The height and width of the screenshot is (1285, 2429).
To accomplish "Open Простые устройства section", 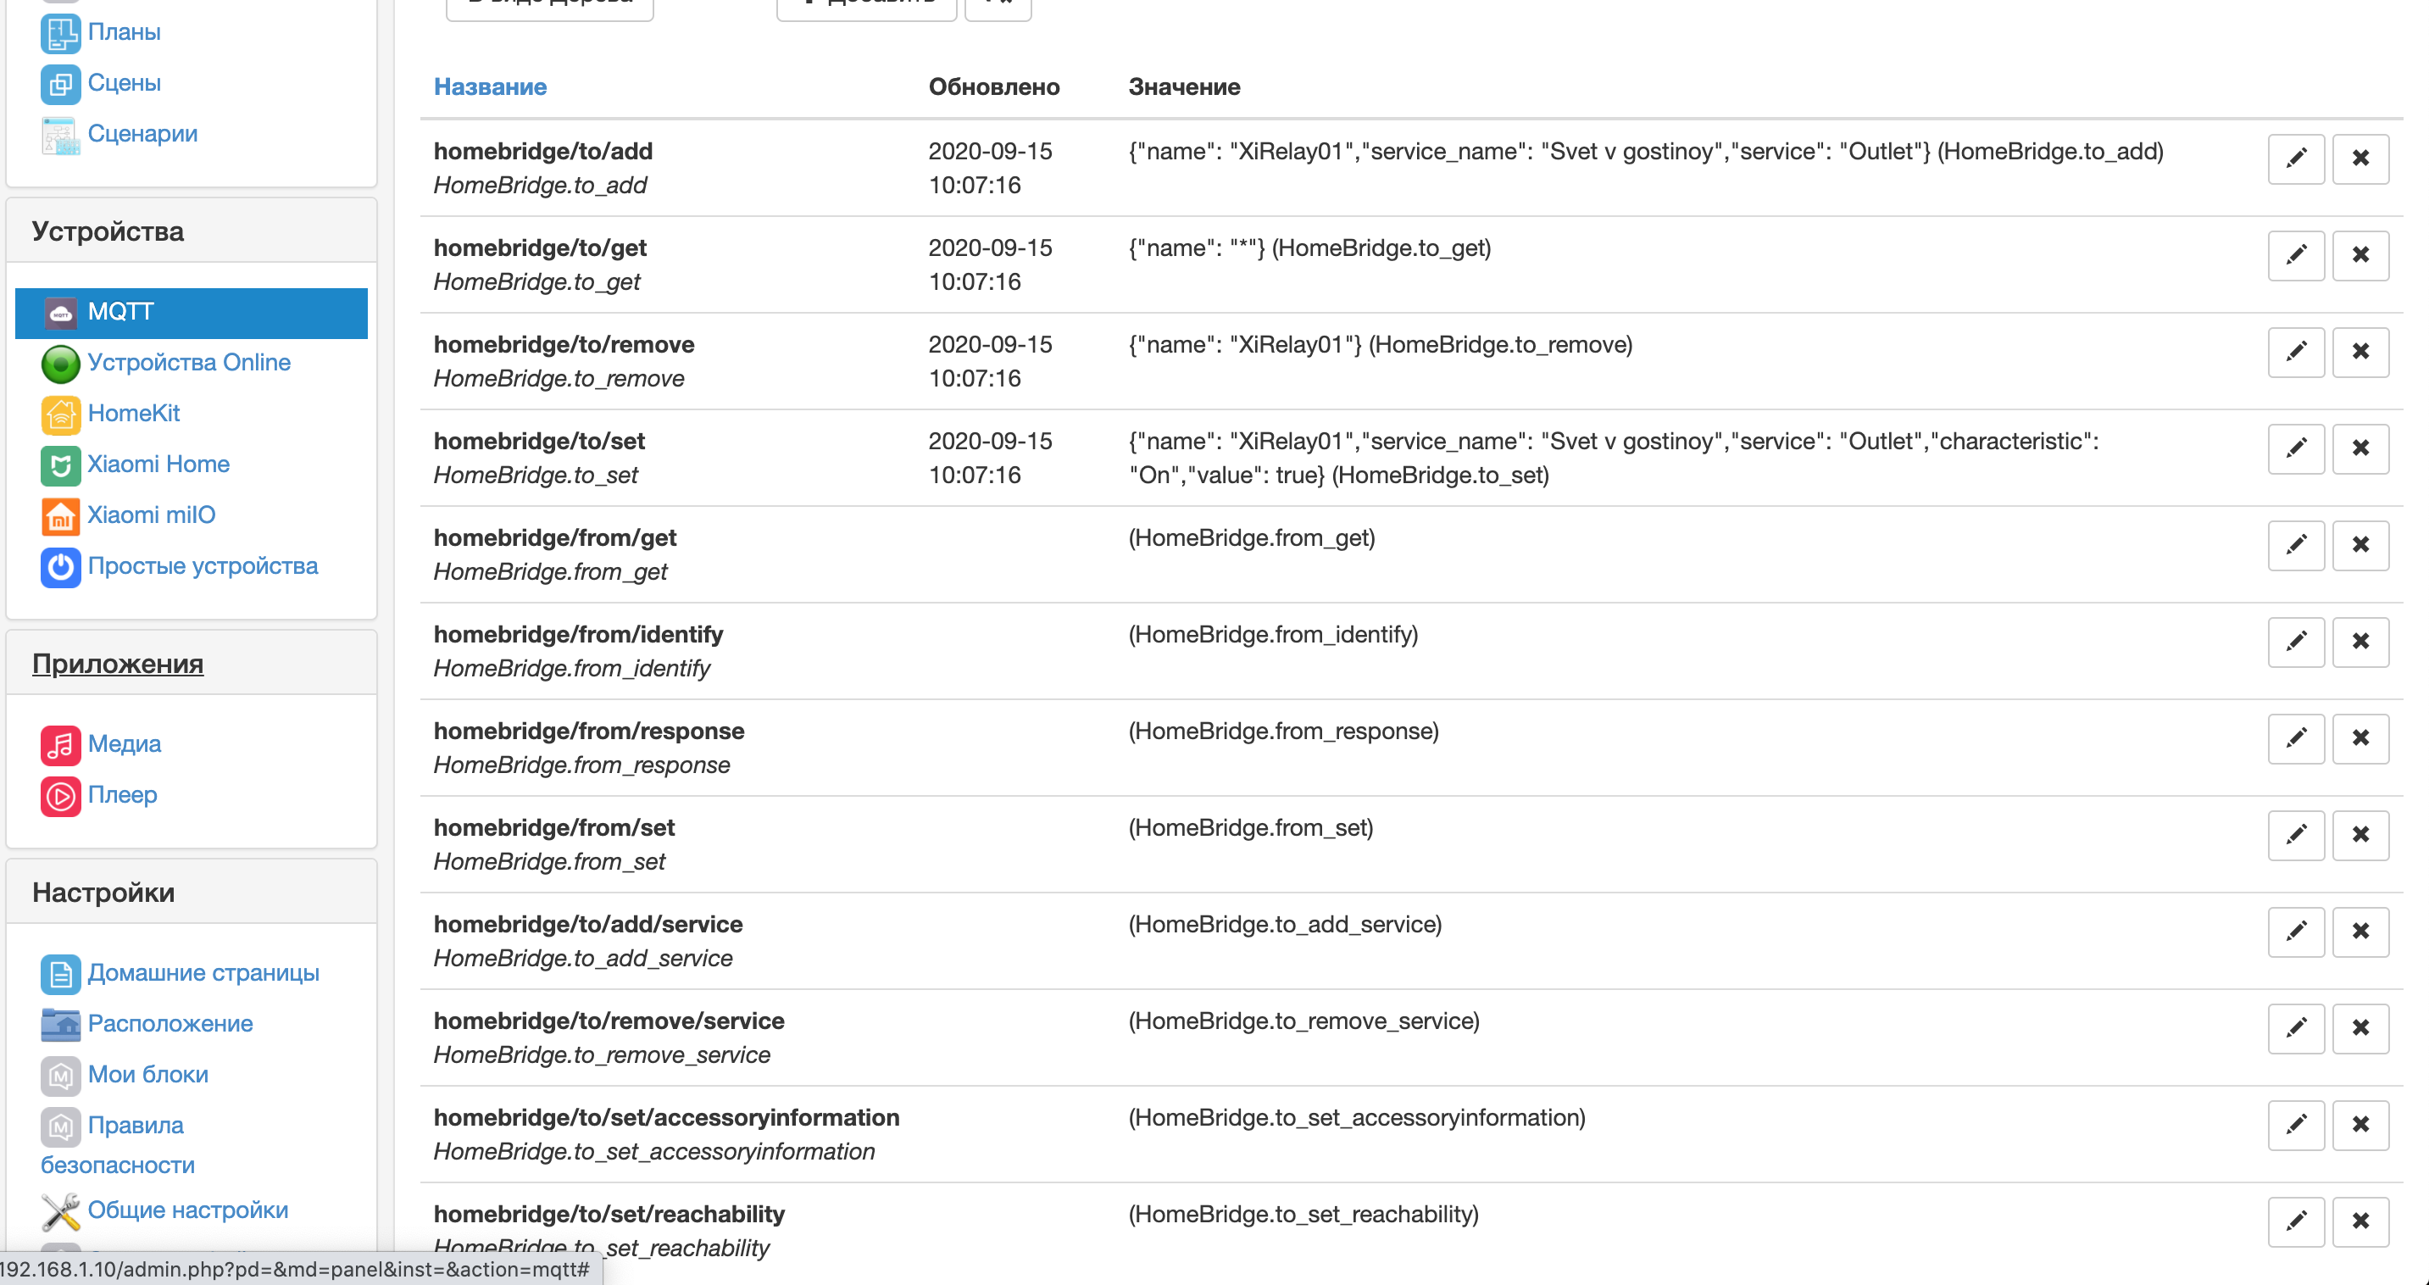I will 203,565.
